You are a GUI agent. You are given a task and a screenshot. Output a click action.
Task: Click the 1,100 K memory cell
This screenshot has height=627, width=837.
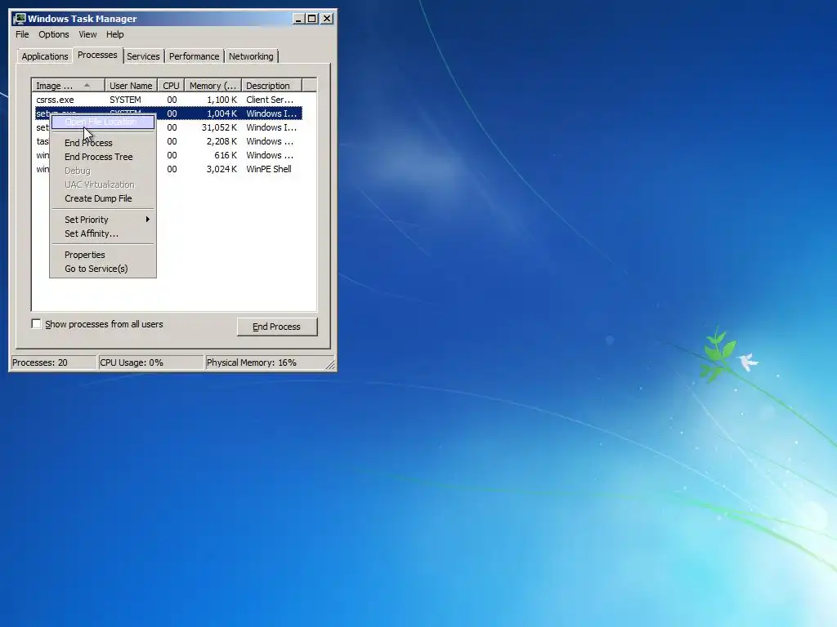click(x=222, y=100)
